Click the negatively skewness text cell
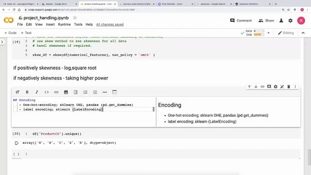This screenshot has height=175, width=311. 61,78
